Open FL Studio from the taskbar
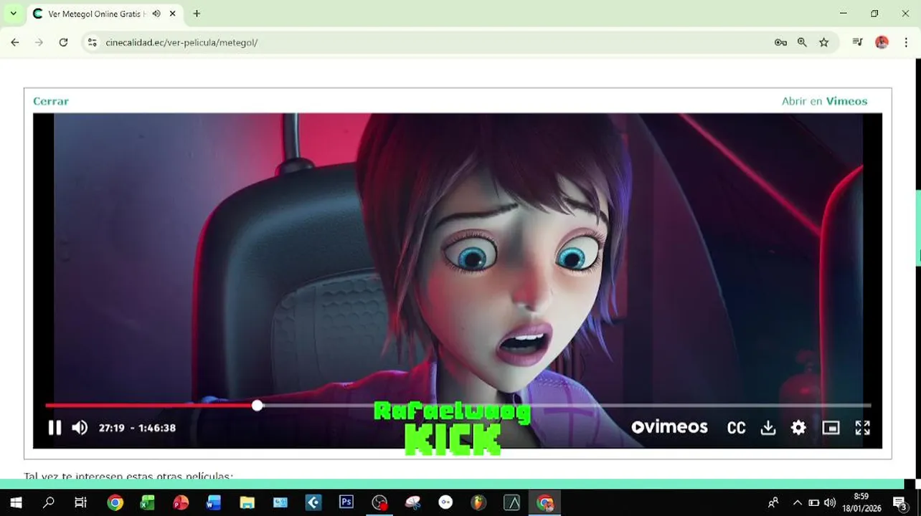The image size is (921, 516). 478,503
